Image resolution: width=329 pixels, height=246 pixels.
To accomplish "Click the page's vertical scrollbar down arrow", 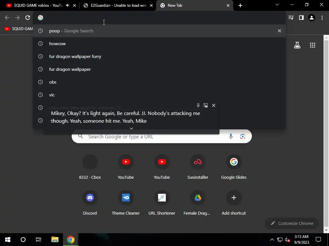I will (326, 230).
